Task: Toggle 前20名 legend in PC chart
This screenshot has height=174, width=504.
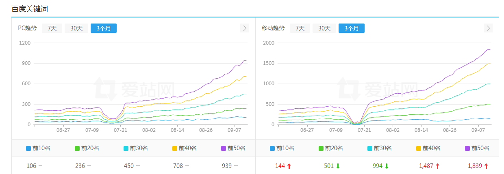Action: (x=87, y=148)
